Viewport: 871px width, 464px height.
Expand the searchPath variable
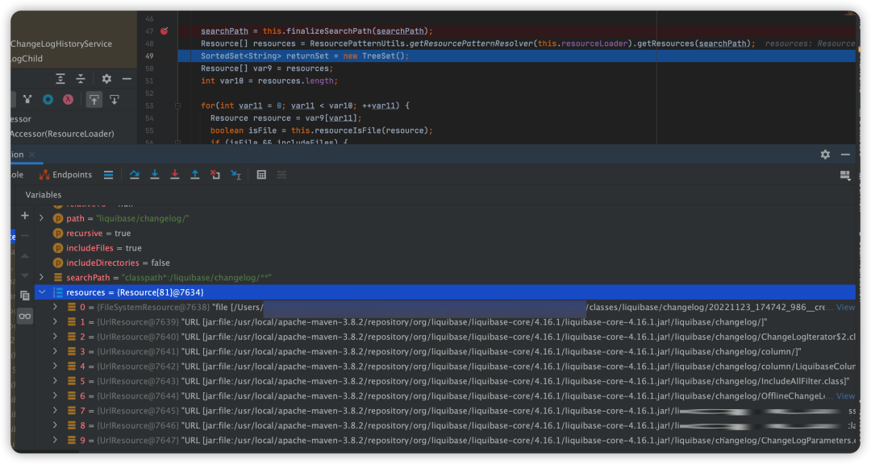tap(42, 278)
